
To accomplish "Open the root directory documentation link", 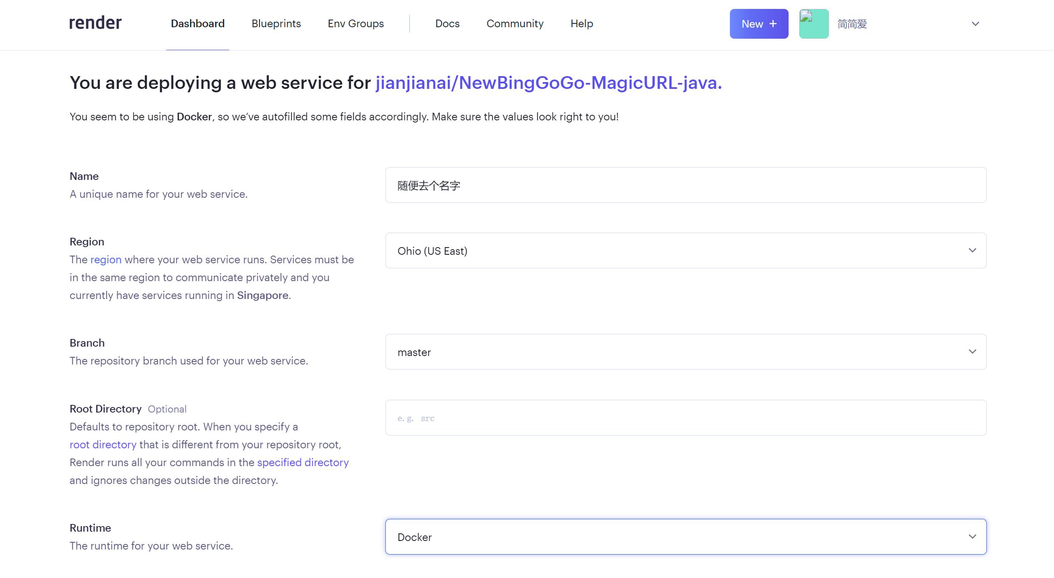I will click(103, 444).
